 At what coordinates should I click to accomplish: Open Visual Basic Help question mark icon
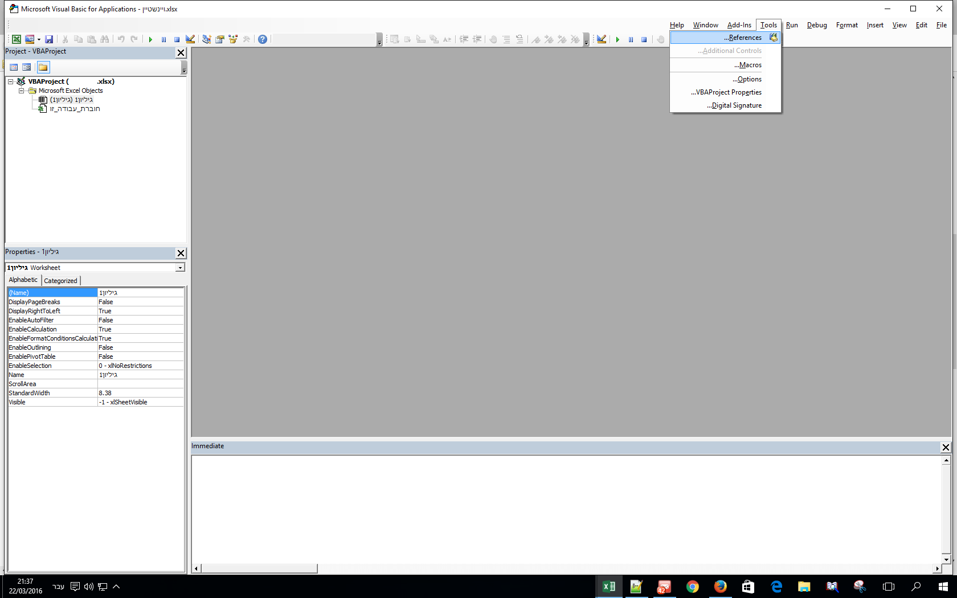coord(263,39)
